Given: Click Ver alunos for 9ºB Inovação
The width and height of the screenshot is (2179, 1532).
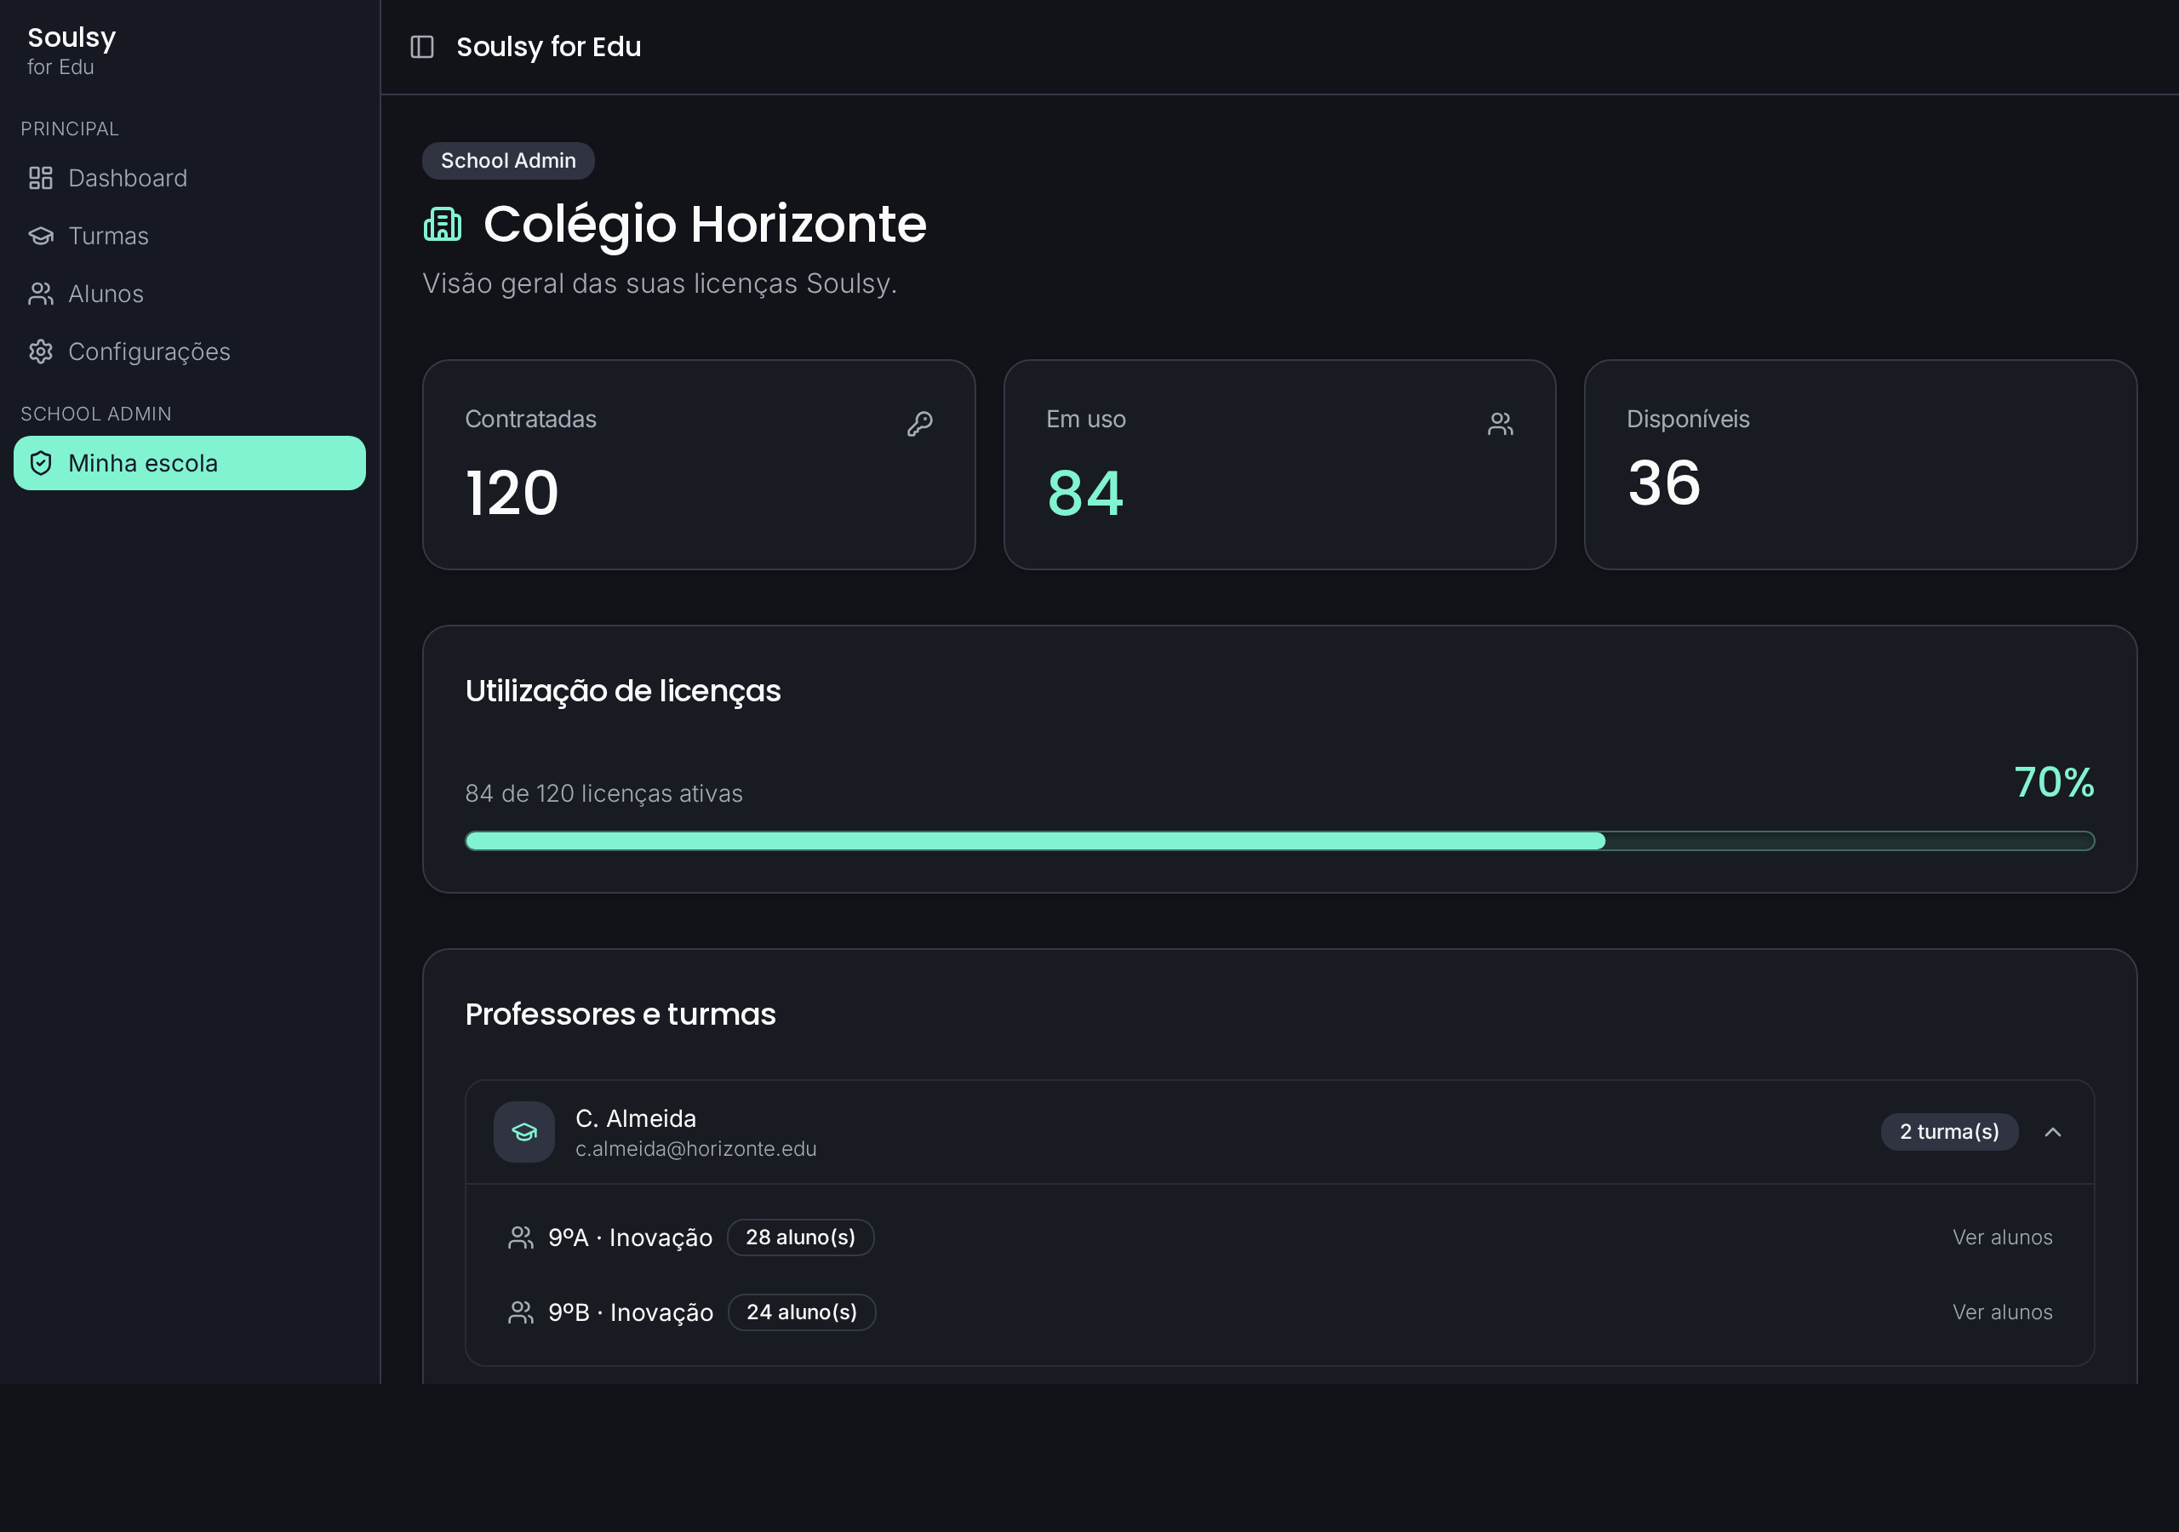Looking at the screenshot, I should 2003,1312.
